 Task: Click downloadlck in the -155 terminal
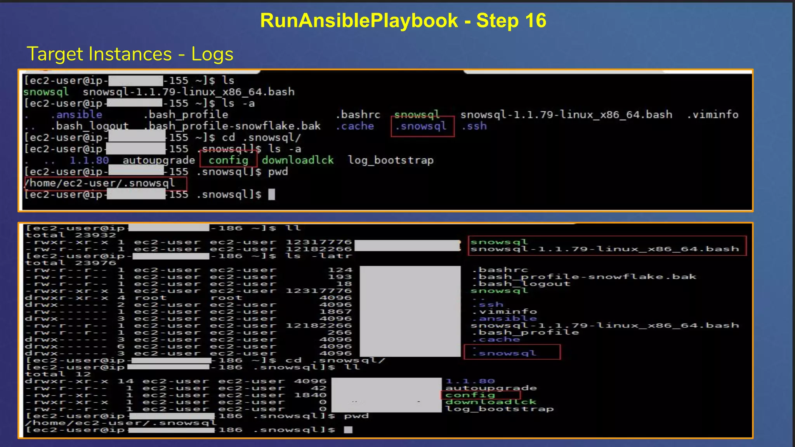click(298, 160)
